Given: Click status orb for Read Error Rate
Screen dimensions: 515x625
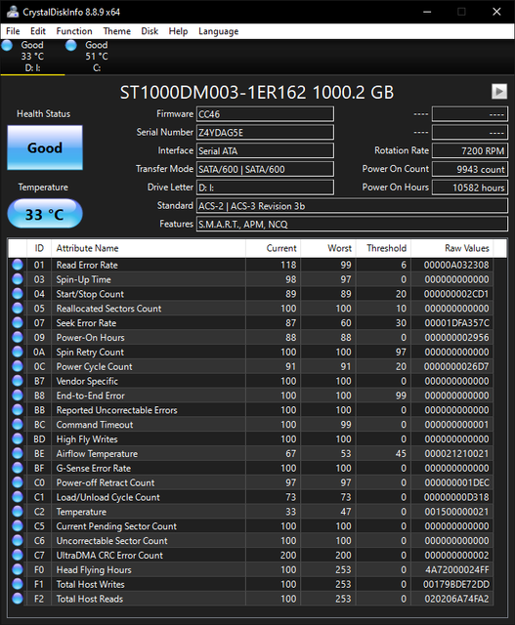Looking at the screenshot, I should click(18, 265).
